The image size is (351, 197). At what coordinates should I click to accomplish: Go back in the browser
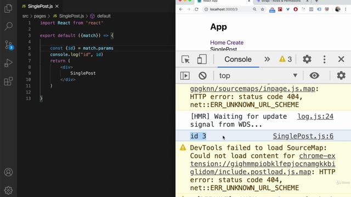181,9
